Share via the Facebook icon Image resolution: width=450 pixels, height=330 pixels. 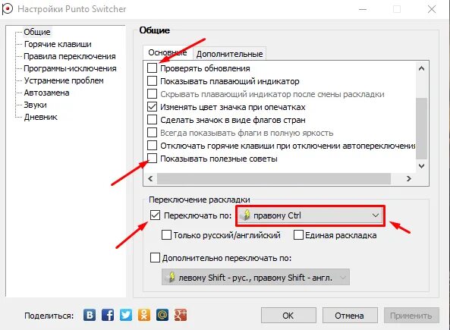(108, 315)
